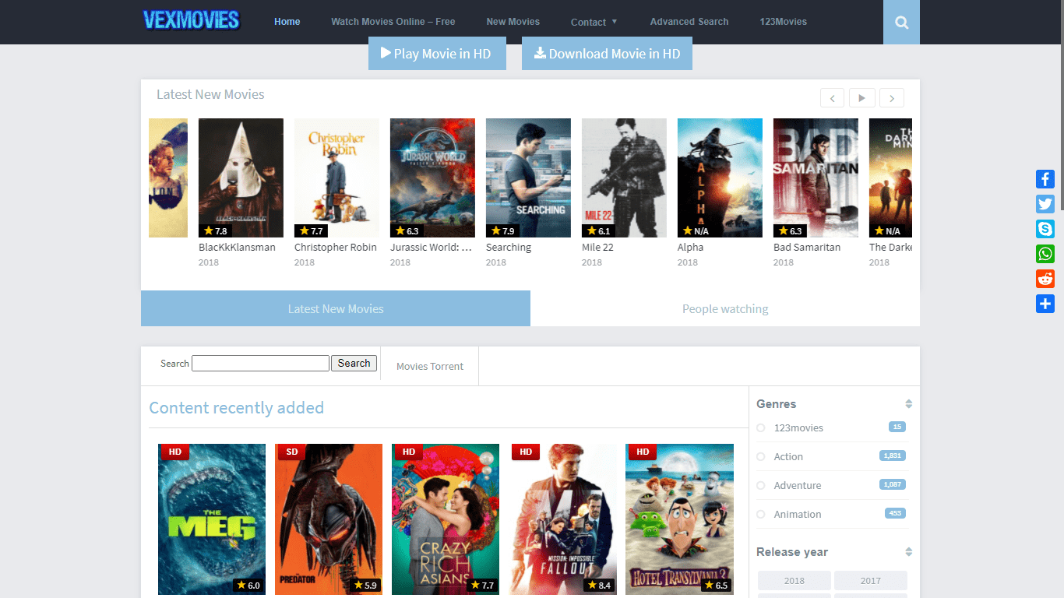Click the Alpha title text

coord(690,247)
